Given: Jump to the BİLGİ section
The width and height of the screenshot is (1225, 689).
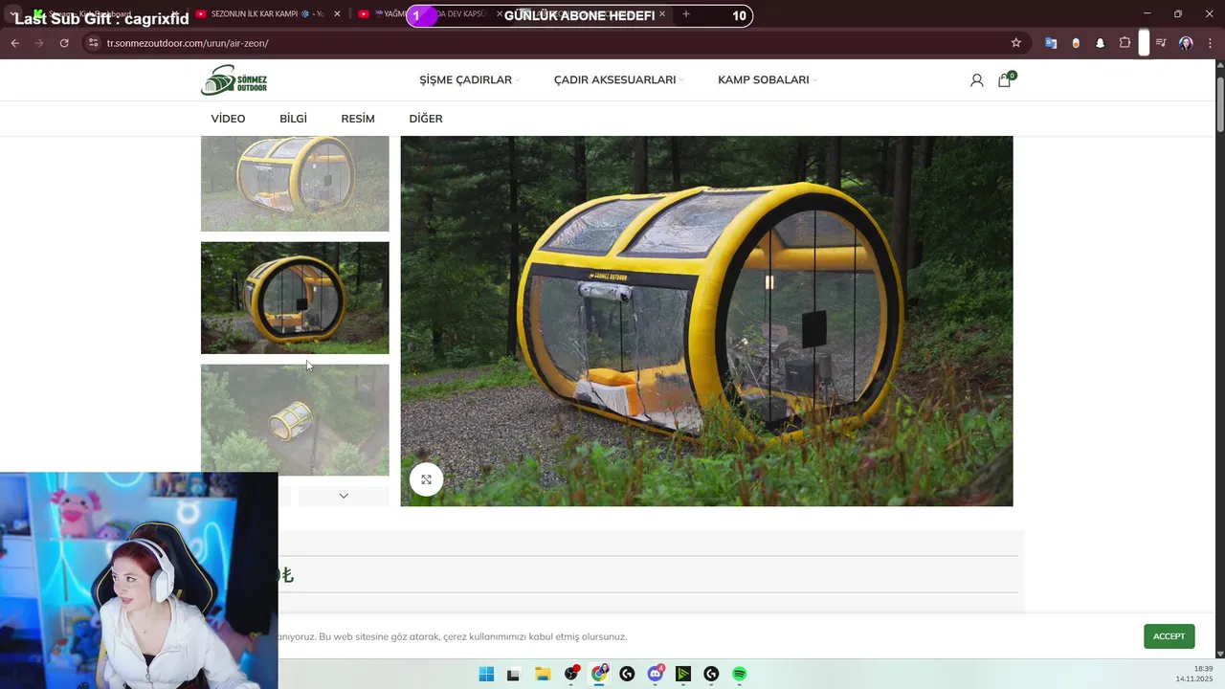Looking at the screenshot, I should click(x=293, y=119).
